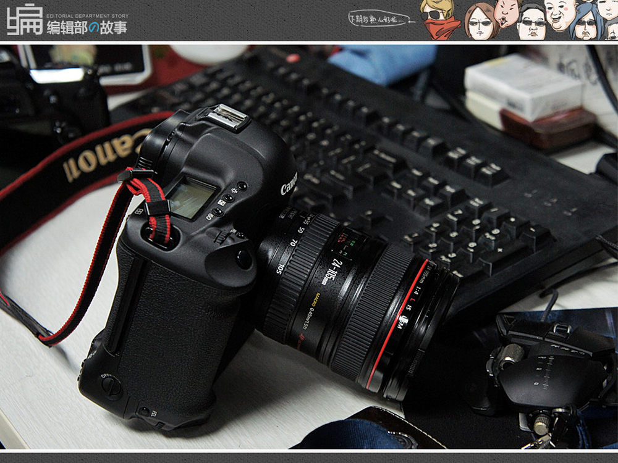
Task: Choose the large laughing pale-faced avatar
Action: (561, 15)
